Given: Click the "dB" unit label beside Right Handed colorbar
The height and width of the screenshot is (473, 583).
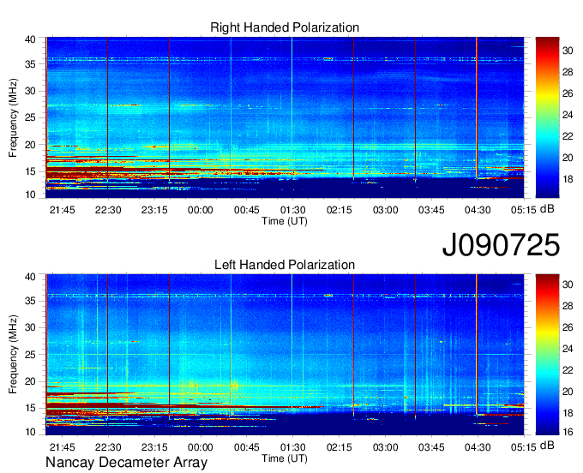Looking at the screenshot, I should pyautogui.click(x=547, y=209).
